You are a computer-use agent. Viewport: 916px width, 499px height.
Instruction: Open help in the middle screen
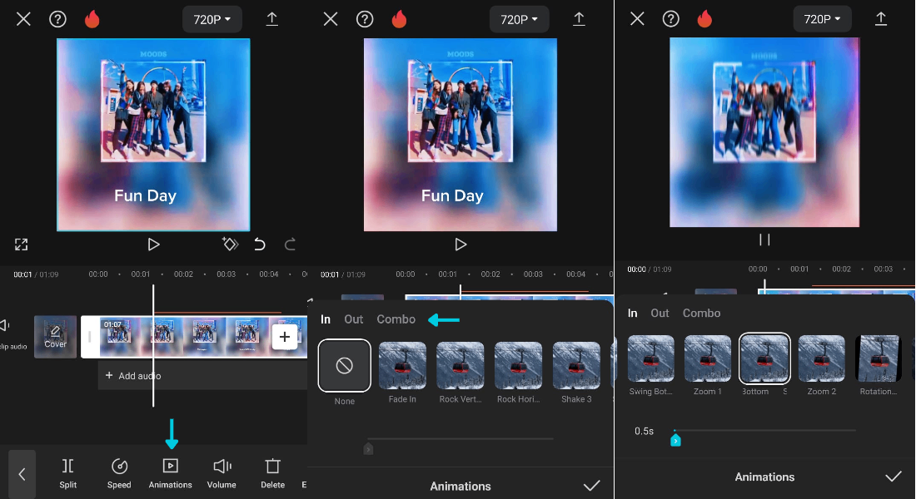point(365,19)
